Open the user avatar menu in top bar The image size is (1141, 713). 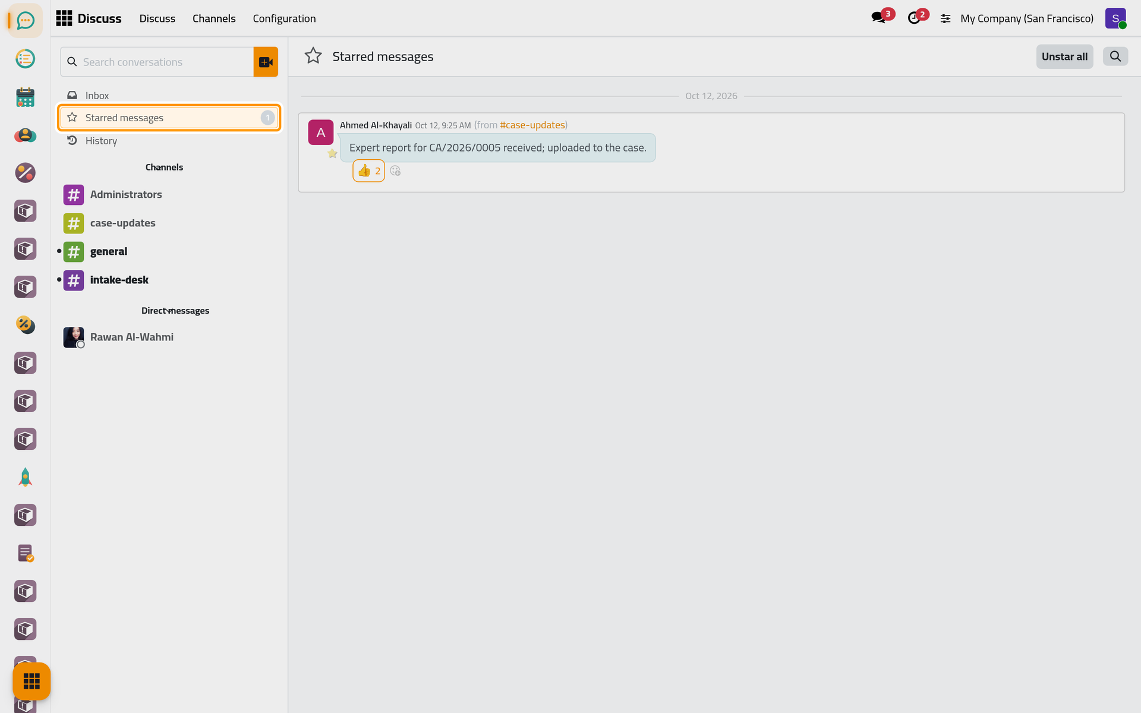[1115, 18]
